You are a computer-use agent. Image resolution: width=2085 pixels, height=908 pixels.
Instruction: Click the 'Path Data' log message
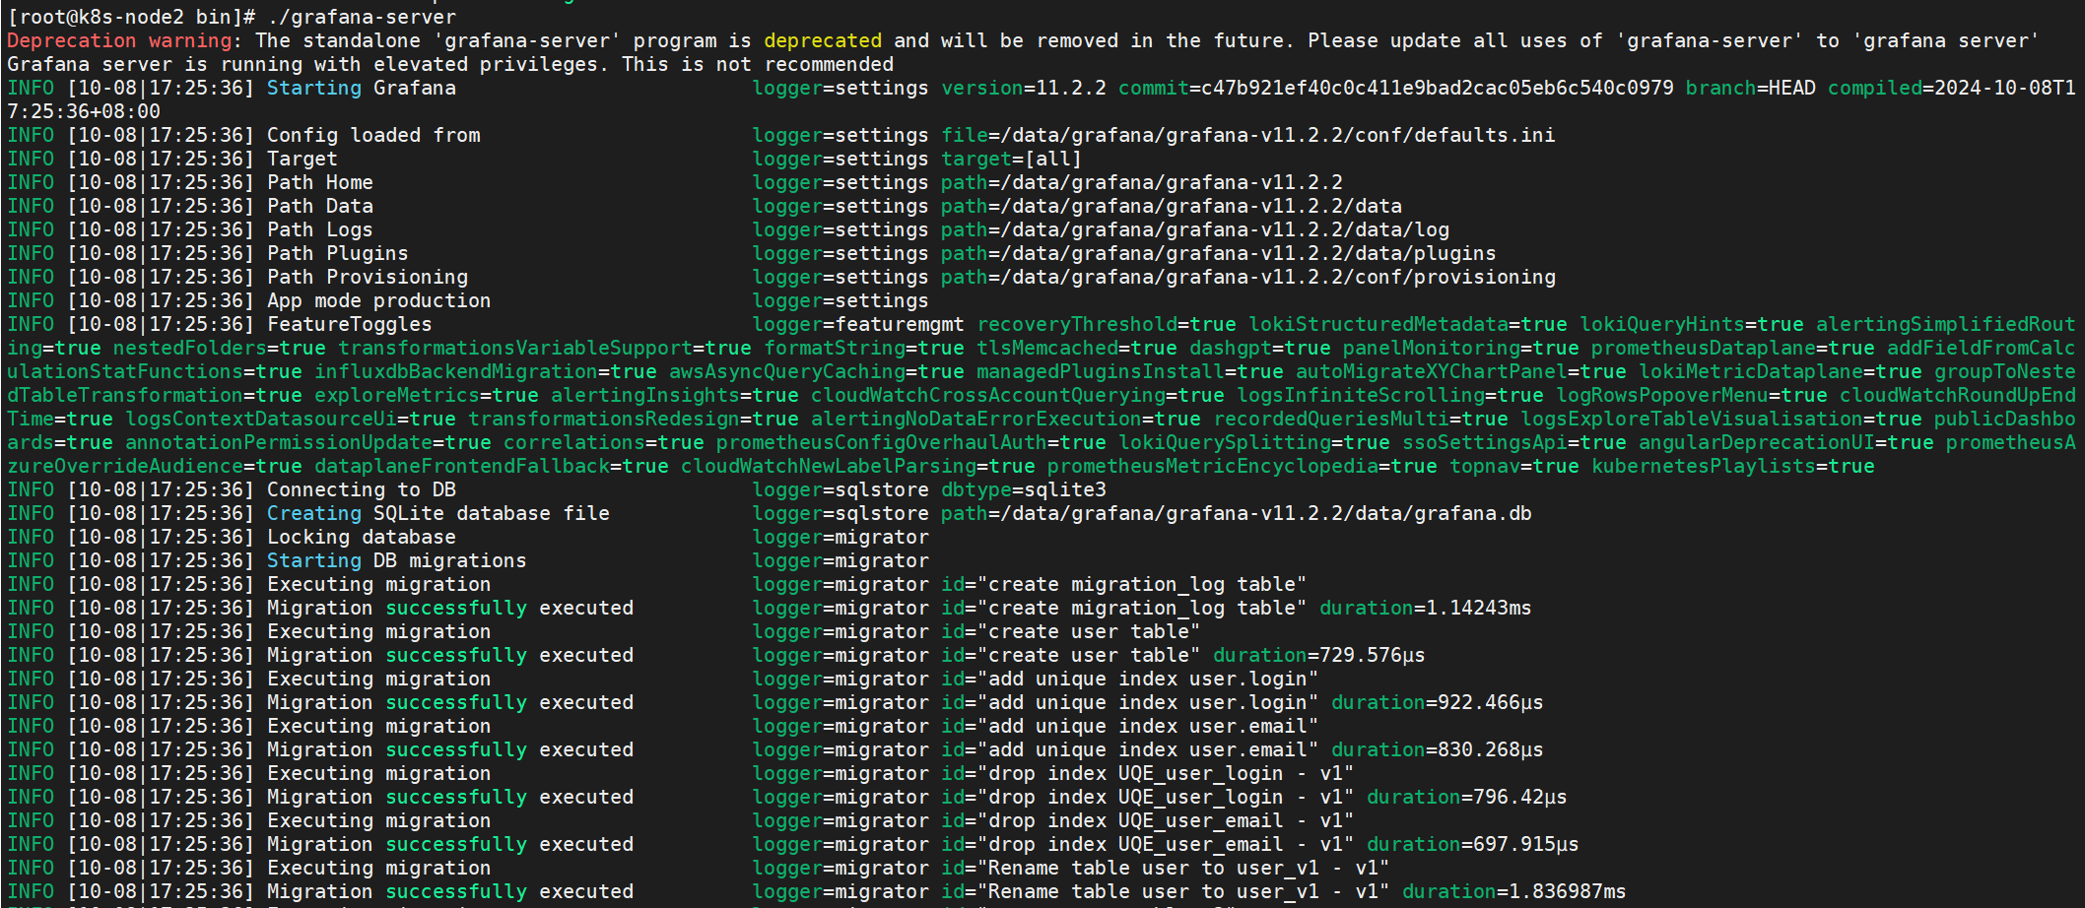click(320, 206)
